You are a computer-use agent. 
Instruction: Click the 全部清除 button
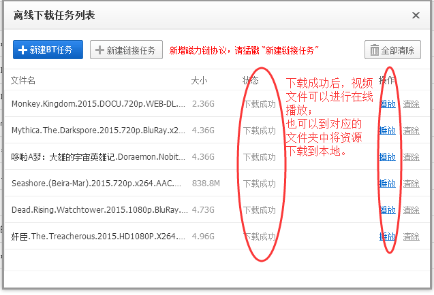[392, 50]
